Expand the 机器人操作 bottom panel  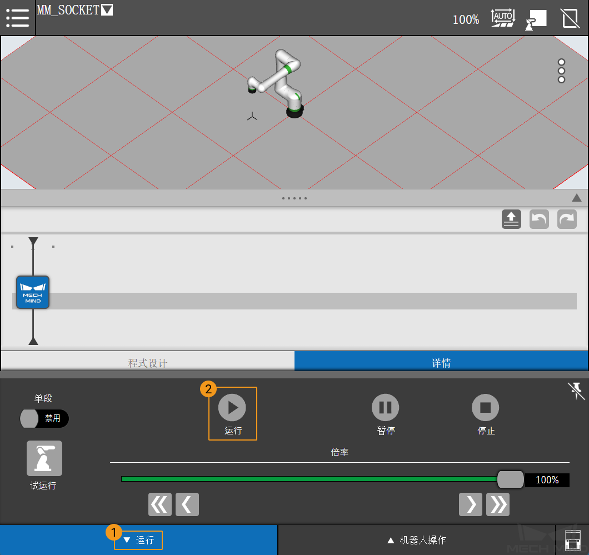(417, 540)
